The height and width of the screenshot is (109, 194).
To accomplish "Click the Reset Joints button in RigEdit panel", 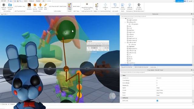I will pos(105,44).
